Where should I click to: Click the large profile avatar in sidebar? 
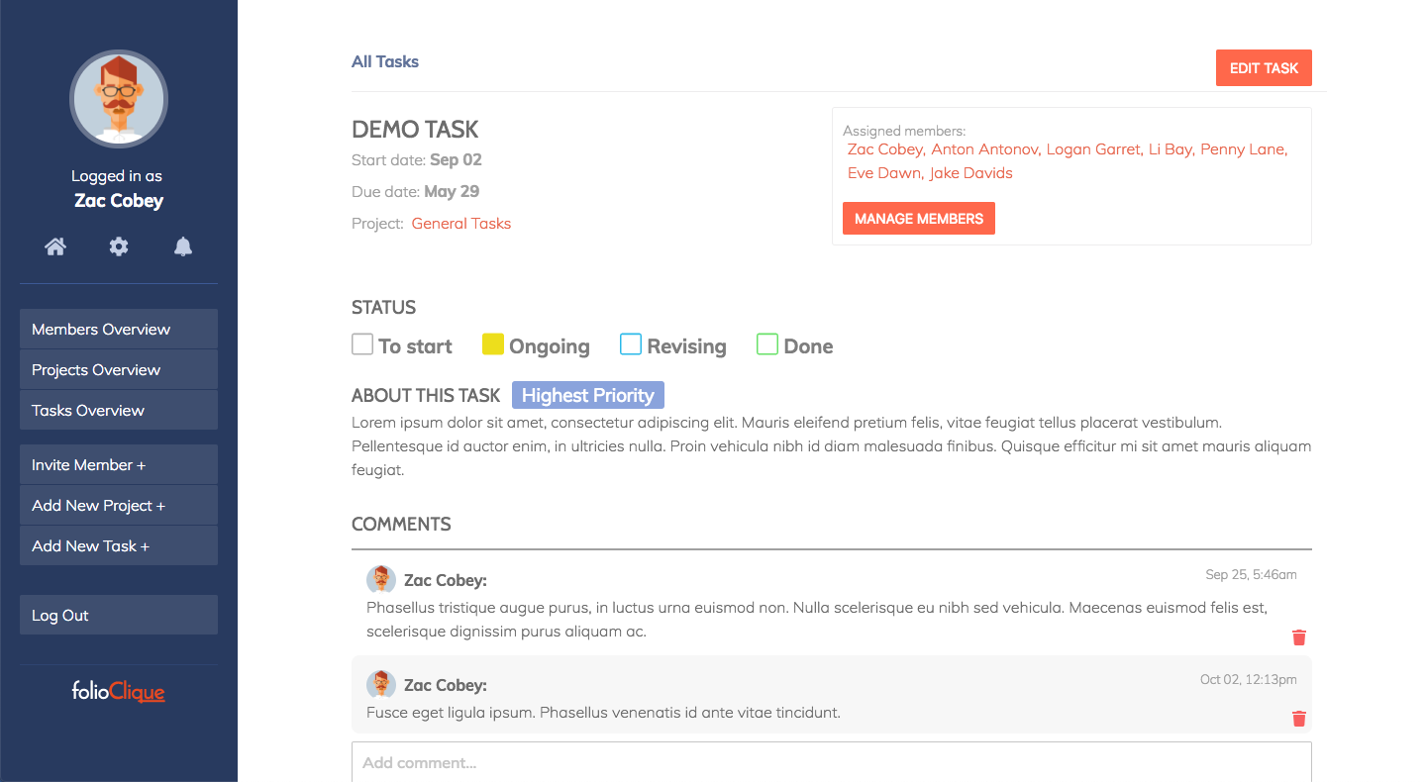(119, 99)
